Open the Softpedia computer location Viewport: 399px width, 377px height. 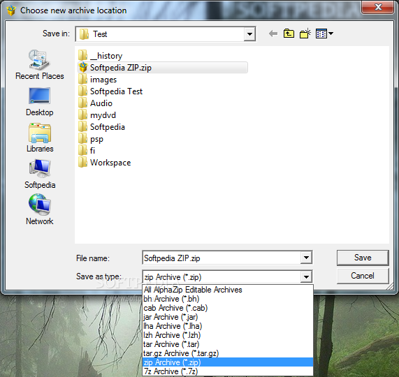pyautogui.click(x=40, y=174)
